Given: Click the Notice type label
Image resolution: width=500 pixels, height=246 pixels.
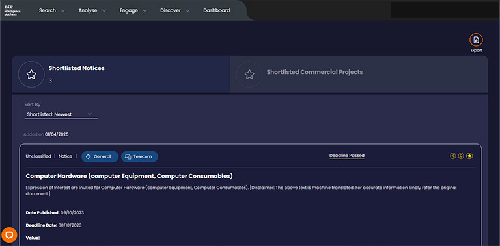Looking at the screenshot, I should tap(65, 156).
